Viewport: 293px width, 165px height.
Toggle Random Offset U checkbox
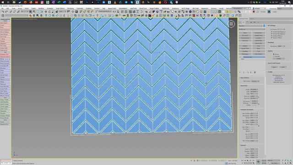pyautogui.click(x=271, y=36)
